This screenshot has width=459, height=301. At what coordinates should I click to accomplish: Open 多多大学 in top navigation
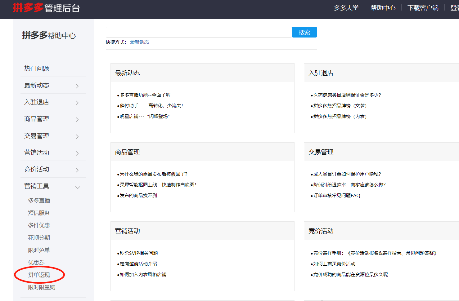(346, 8)
